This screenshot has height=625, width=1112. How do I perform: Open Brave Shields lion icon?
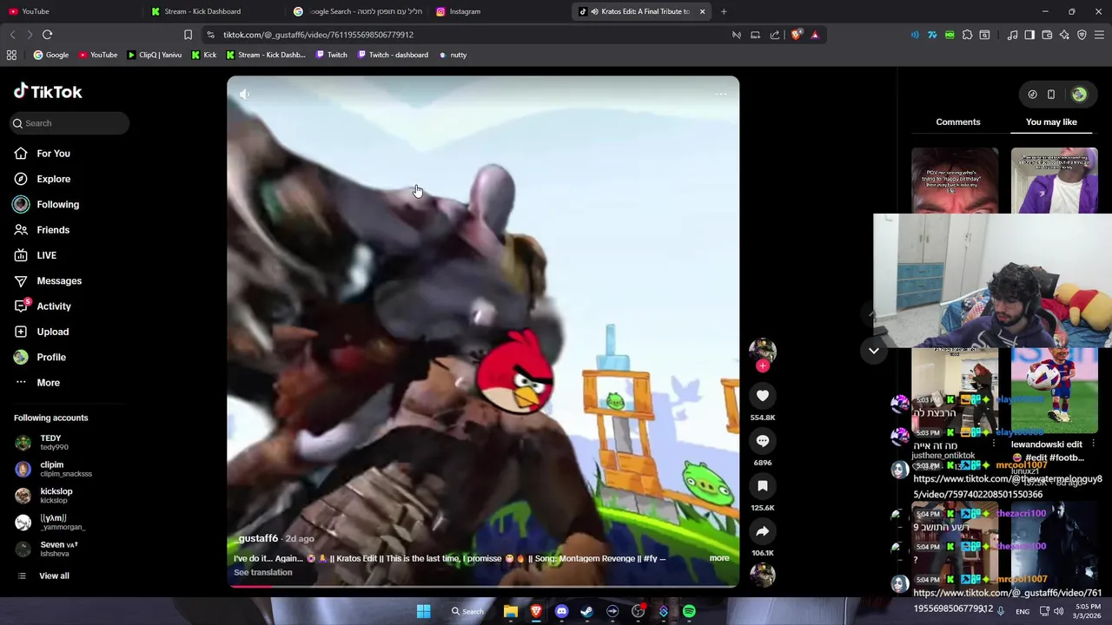[796, 35]
